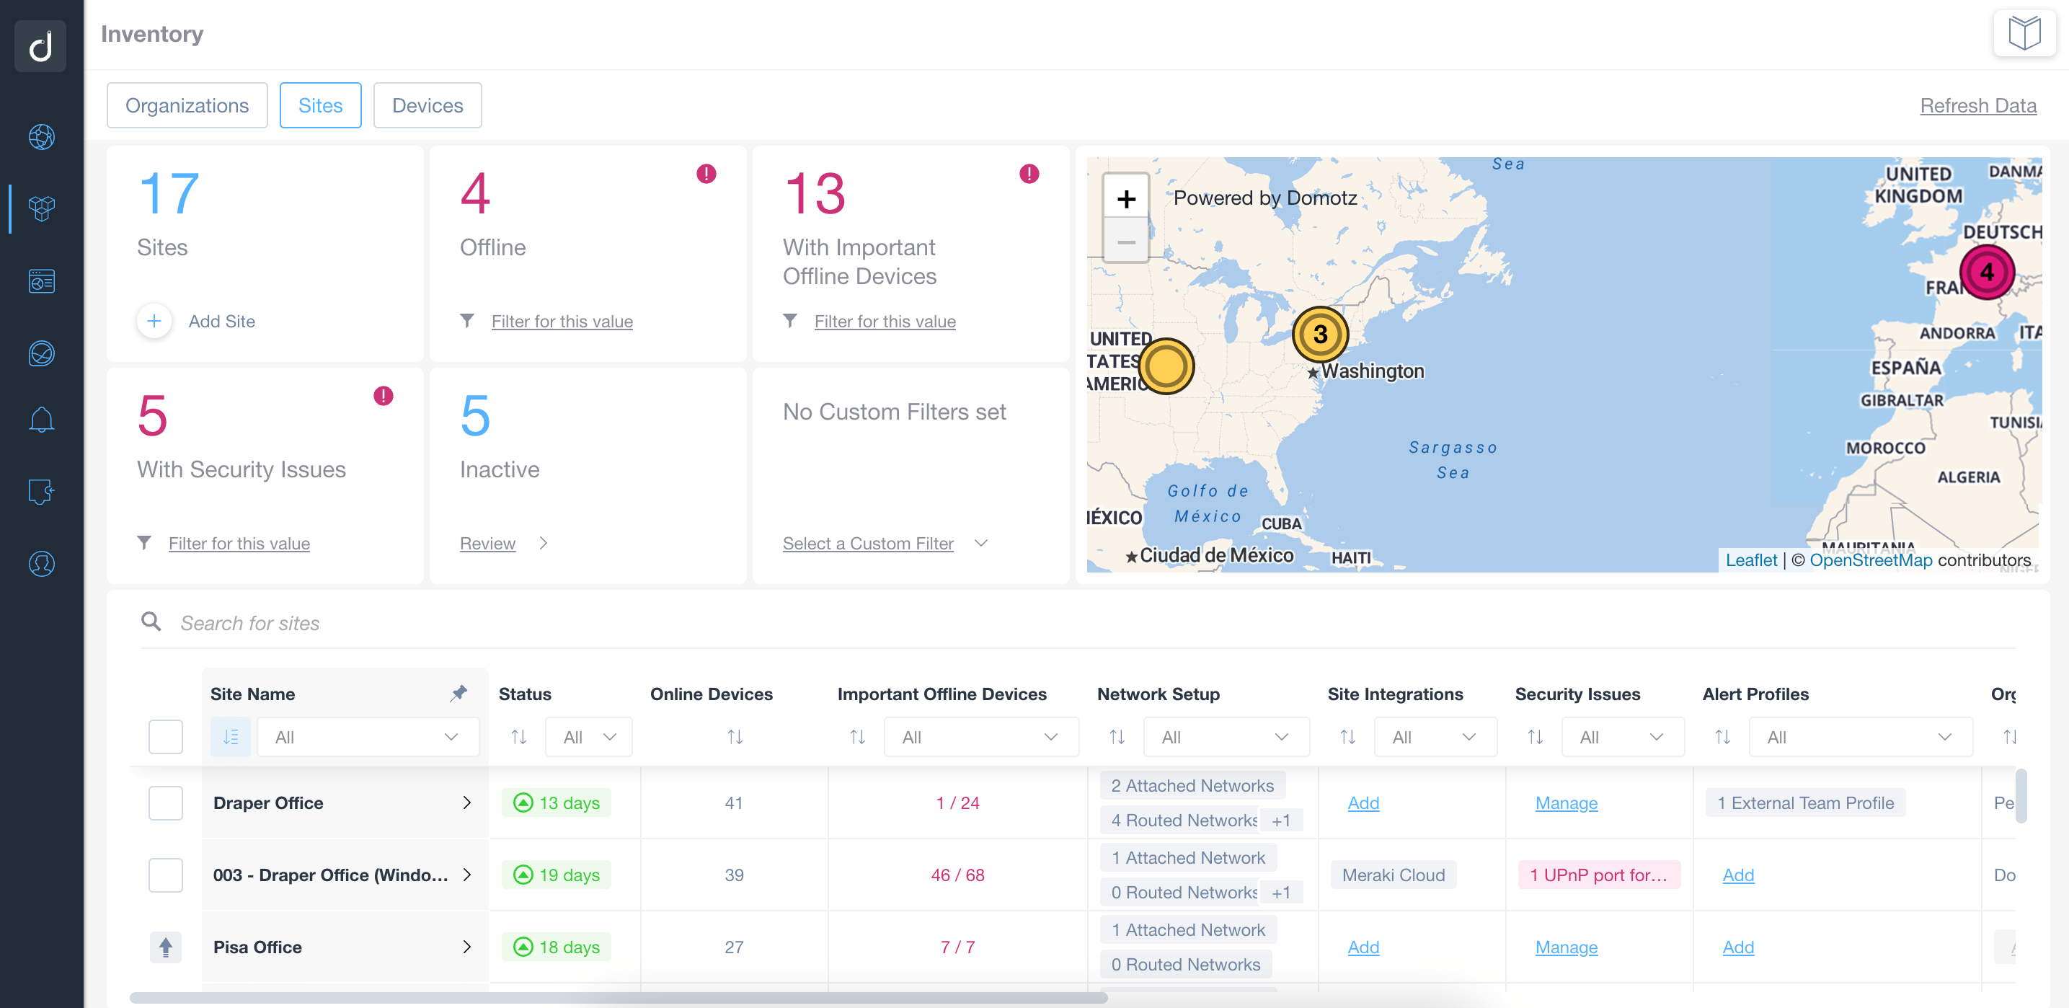Screen dimensions: 2069x1008
Task: Tick the Draper Office row checkbox
Action: (166, 803)
